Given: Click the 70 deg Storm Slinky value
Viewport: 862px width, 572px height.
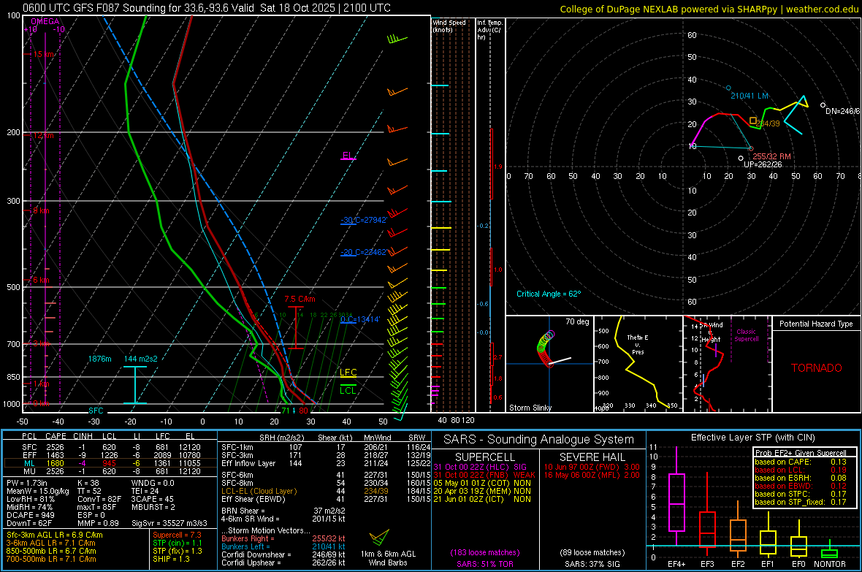Looking at the screenshot, I should click(576, 321).
